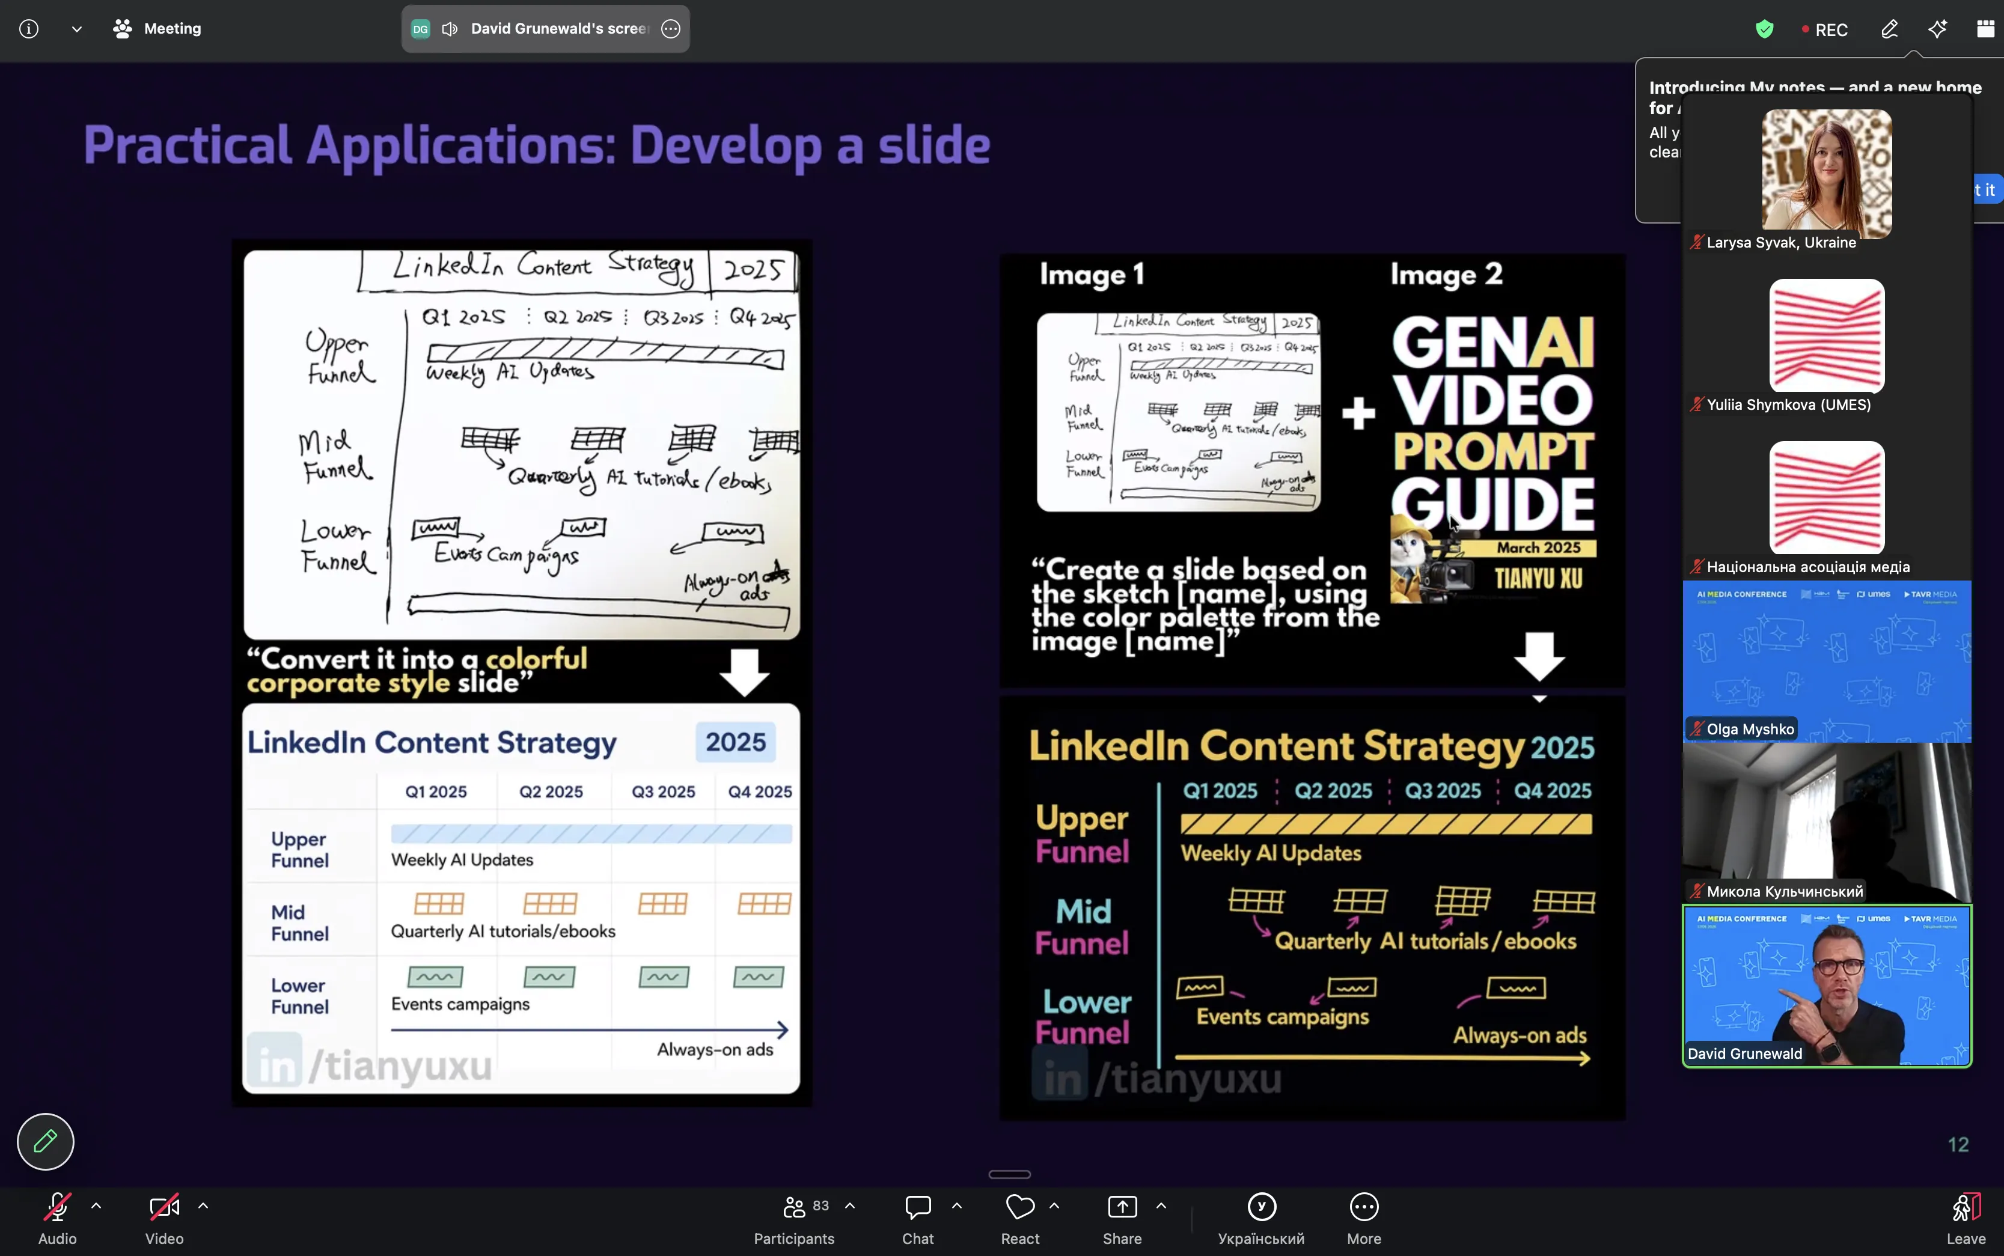This screenshot has width=2004, height=1256.
Task: Click the muted mic icon beside Микола Кульчинський
Action: [1697, 891]
